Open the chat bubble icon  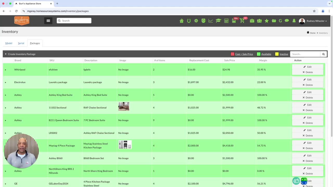tap(287, 21)
